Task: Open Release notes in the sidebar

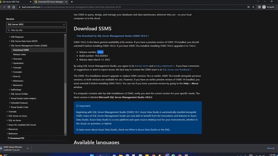Action: (x=20, y=55)
